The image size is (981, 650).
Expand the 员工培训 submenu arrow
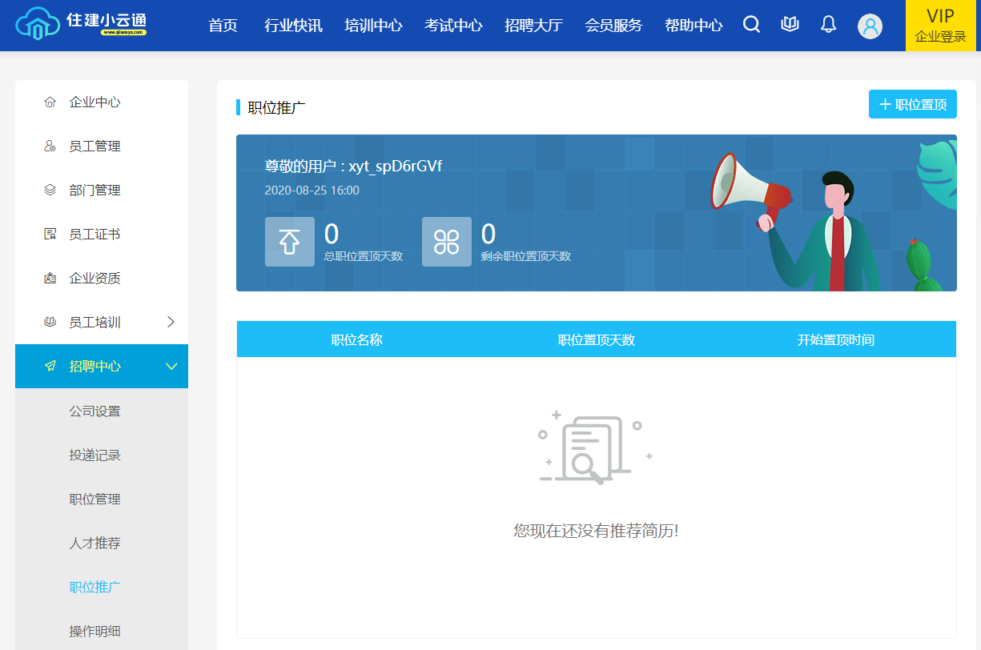[x=170, y=322]
